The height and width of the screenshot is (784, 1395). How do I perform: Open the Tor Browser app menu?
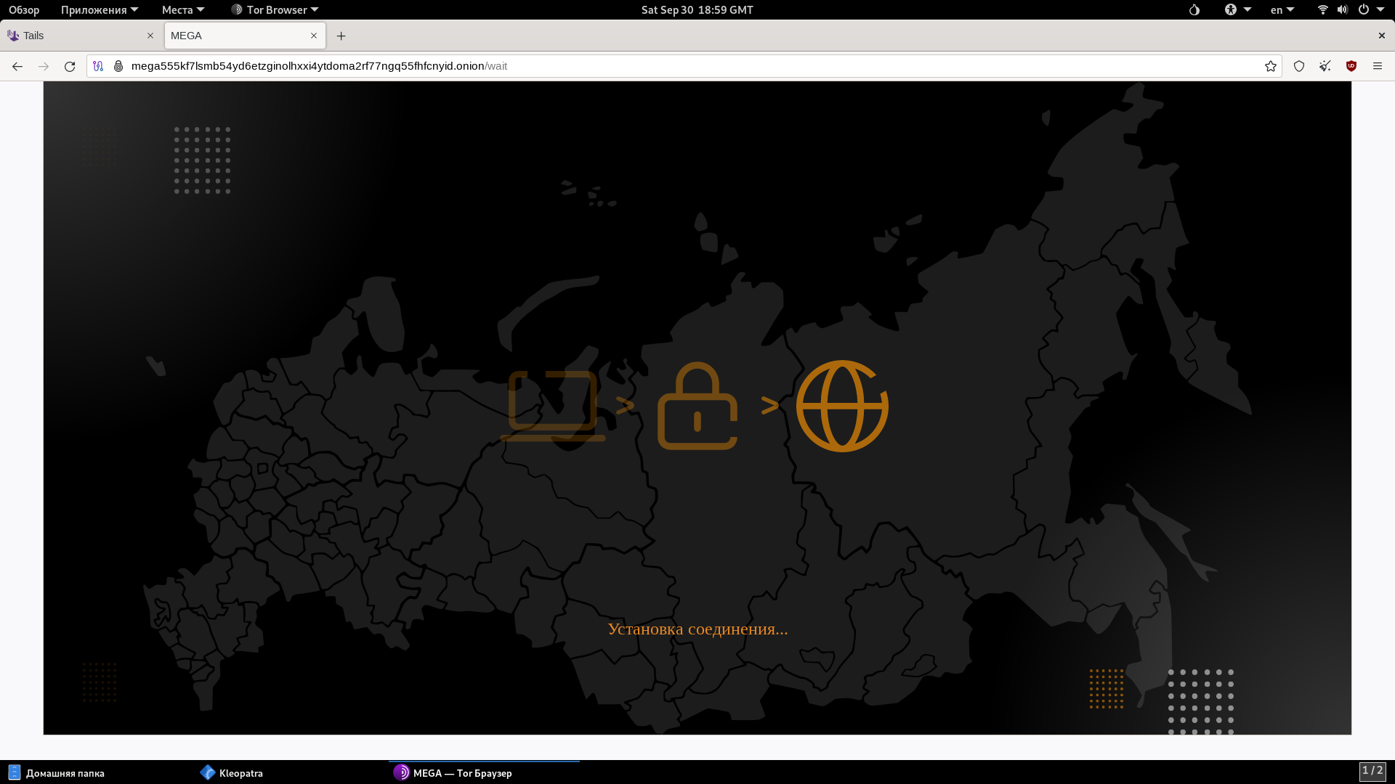pos(275,10)
